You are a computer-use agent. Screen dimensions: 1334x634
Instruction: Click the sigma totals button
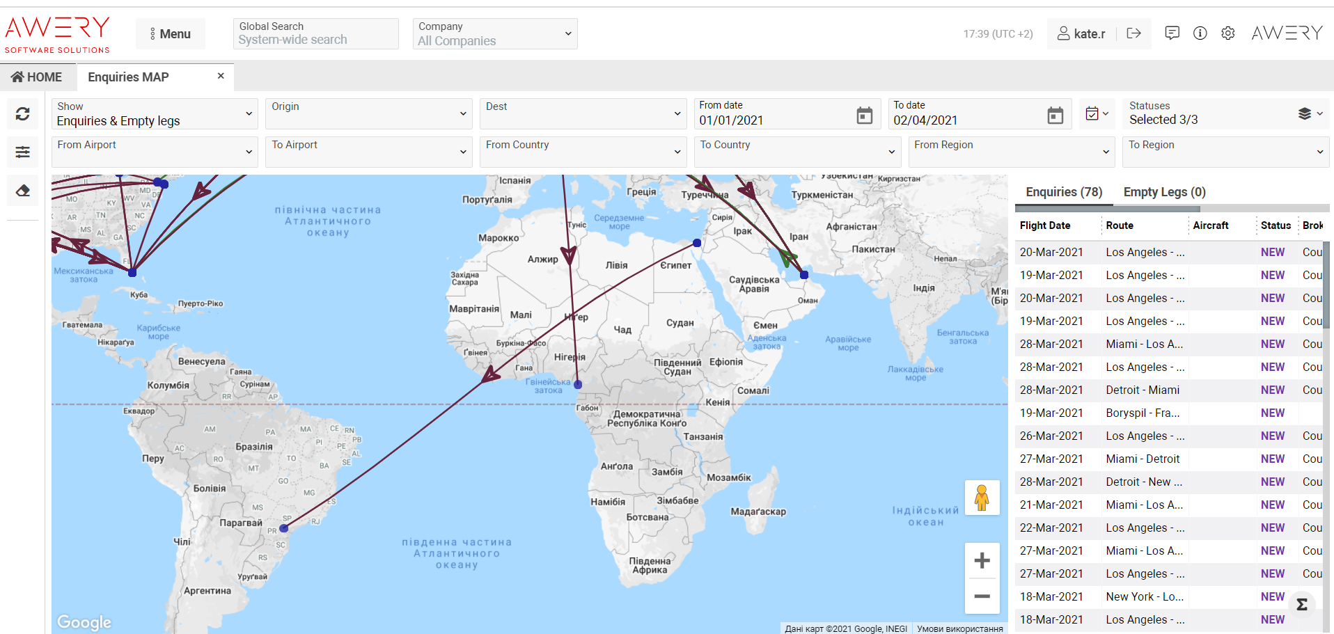[1301, 605]
